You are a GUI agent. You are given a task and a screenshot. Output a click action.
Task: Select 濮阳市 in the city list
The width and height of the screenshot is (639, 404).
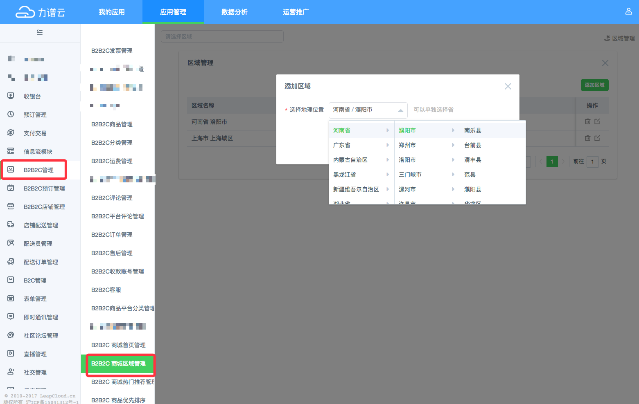(x=427, y=130)
